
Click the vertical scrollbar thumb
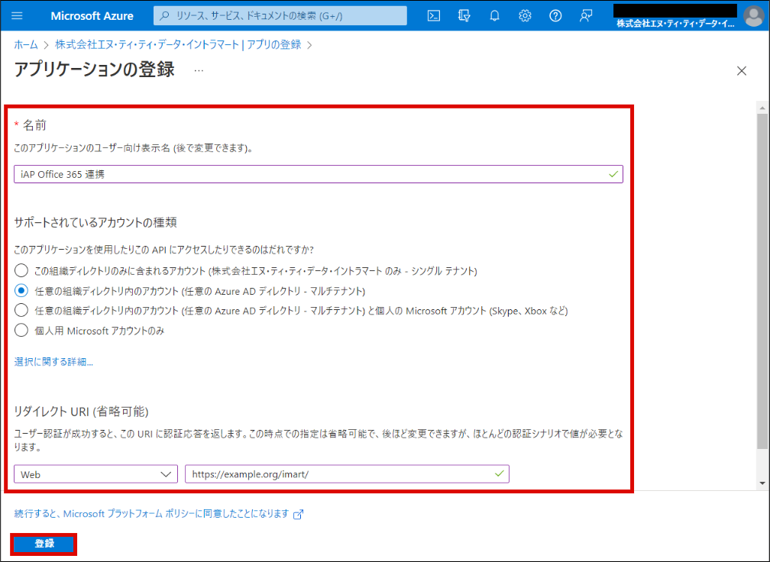[762, 281]
